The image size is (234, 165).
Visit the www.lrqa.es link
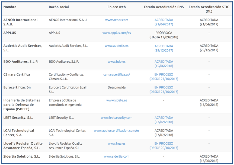pyautogui.click(x=117, y=144)
